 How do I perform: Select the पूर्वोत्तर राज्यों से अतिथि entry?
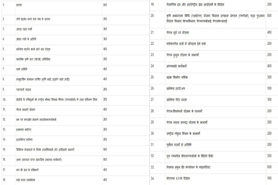179,145
